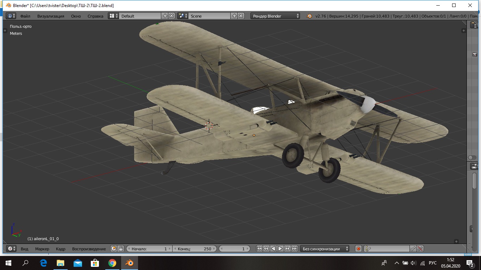
Task: Click the delete keyframe icon
Action: [420, 249]
